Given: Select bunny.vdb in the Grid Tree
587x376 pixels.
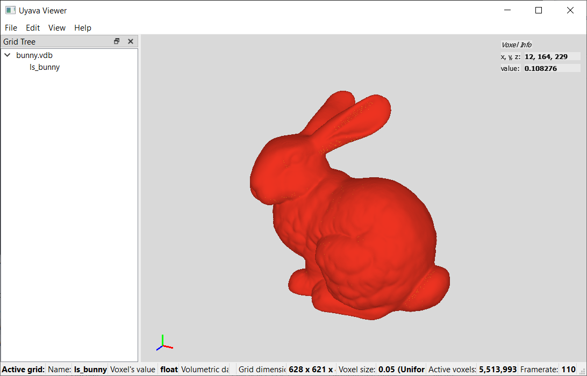Looking at the screenshot, I should (34, 55).
